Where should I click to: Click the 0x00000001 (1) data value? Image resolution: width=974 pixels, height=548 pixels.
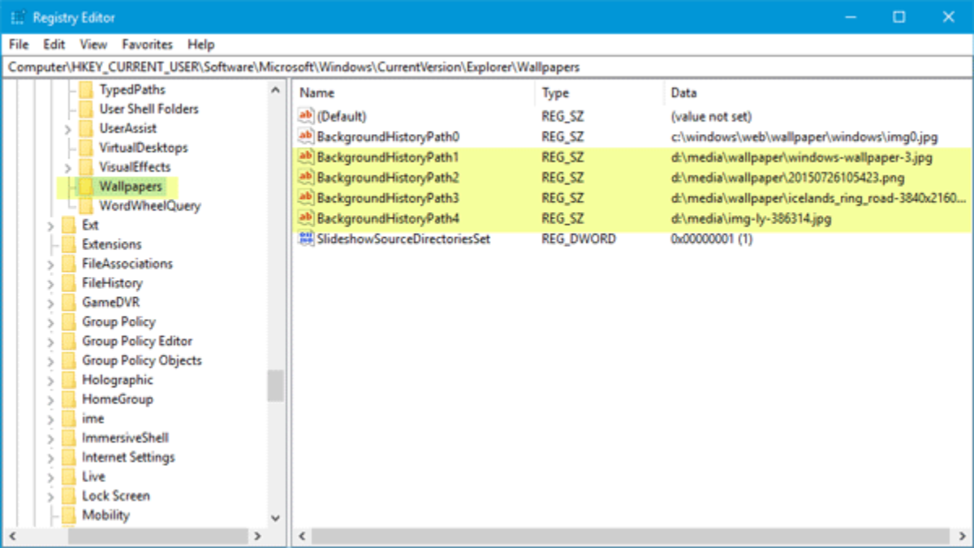point(712,239)
